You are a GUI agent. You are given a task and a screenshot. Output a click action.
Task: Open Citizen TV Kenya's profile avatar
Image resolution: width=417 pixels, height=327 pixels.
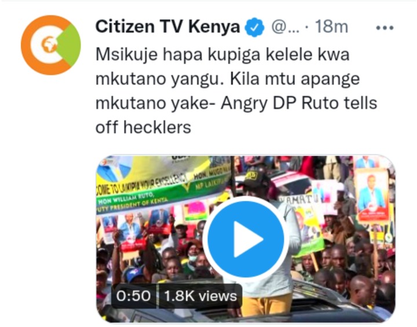[51, 45]
